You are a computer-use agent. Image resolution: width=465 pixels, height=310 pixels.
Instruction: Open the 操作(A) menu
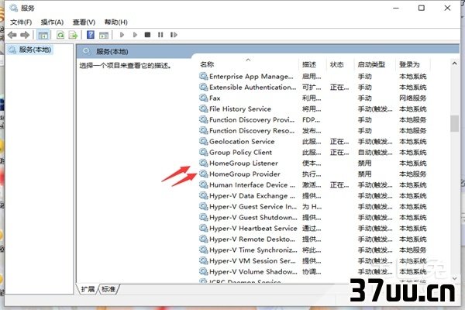(x=52, y=22)
